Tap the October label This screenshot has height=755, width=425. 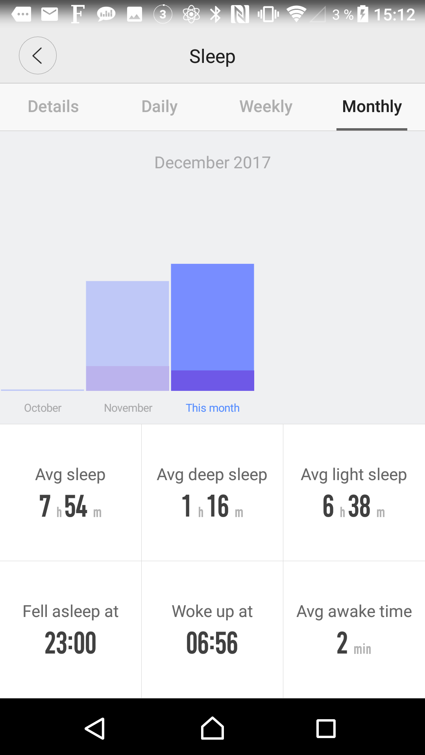pos(43,408)
